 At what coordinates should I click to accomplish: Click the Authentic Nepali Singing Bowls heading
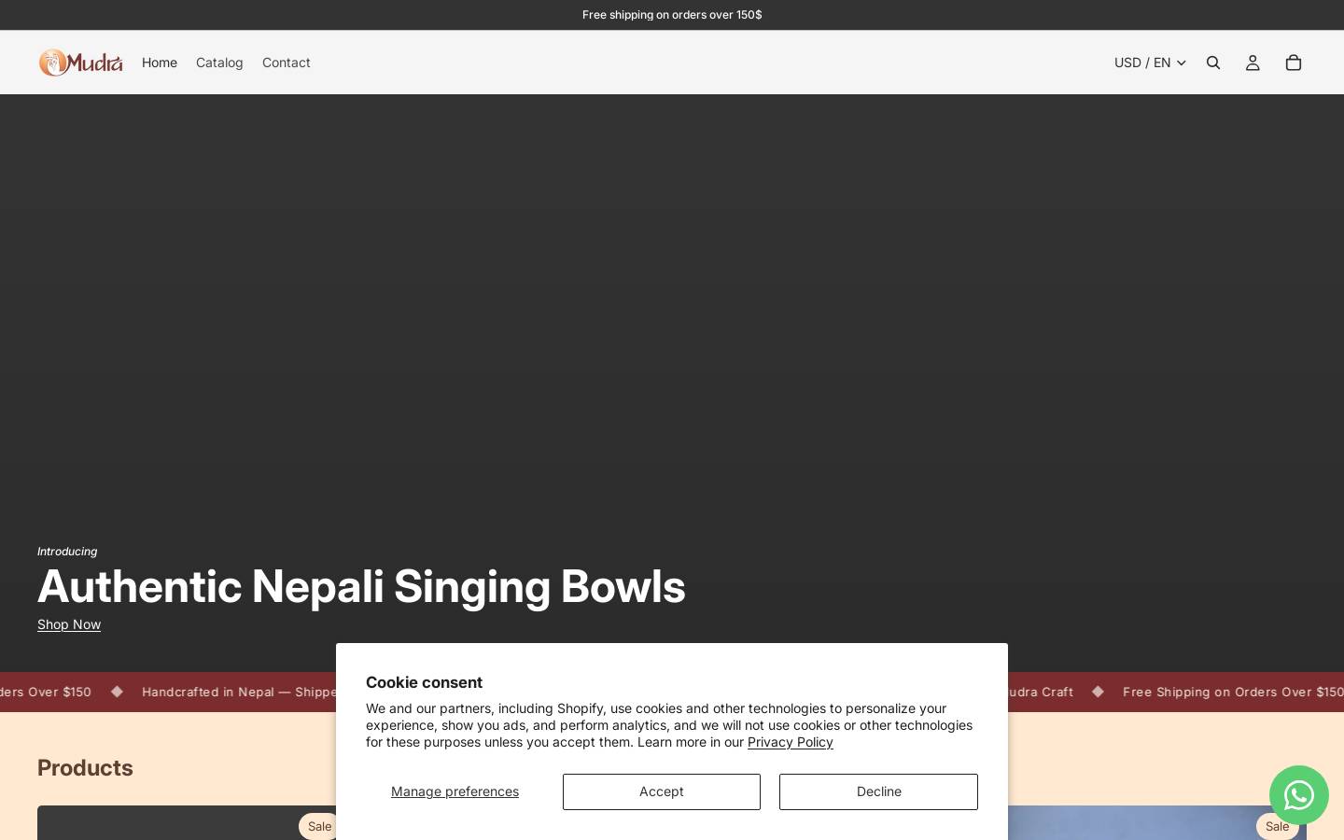click(x=361, y=587)
